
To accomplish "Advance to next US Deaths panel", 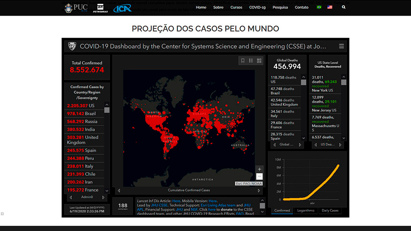I will (x=341, y=145).
